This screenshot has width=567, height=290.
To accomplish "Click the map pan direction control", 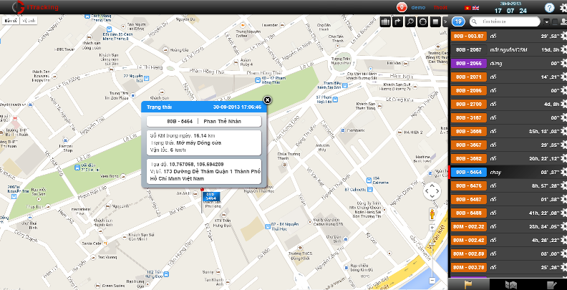I will coord(432,191).
